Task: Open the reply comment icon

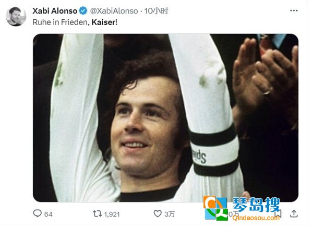Action: click(37, 213)
